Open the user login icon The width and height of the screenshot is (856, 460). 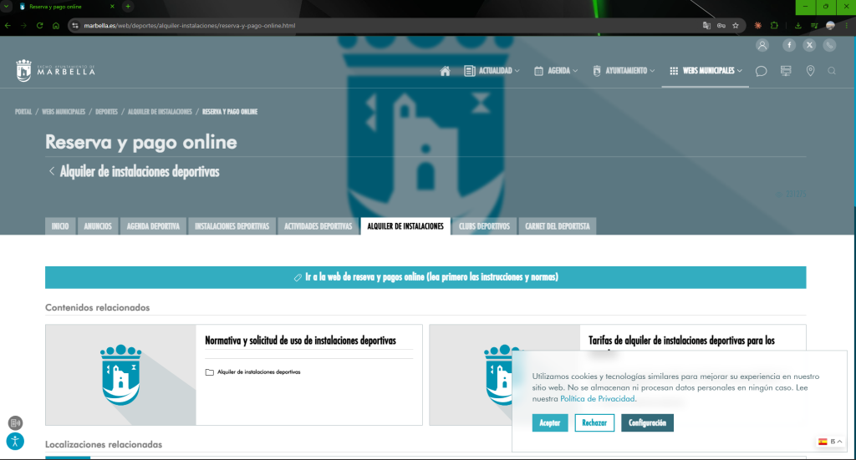[762, 45]
